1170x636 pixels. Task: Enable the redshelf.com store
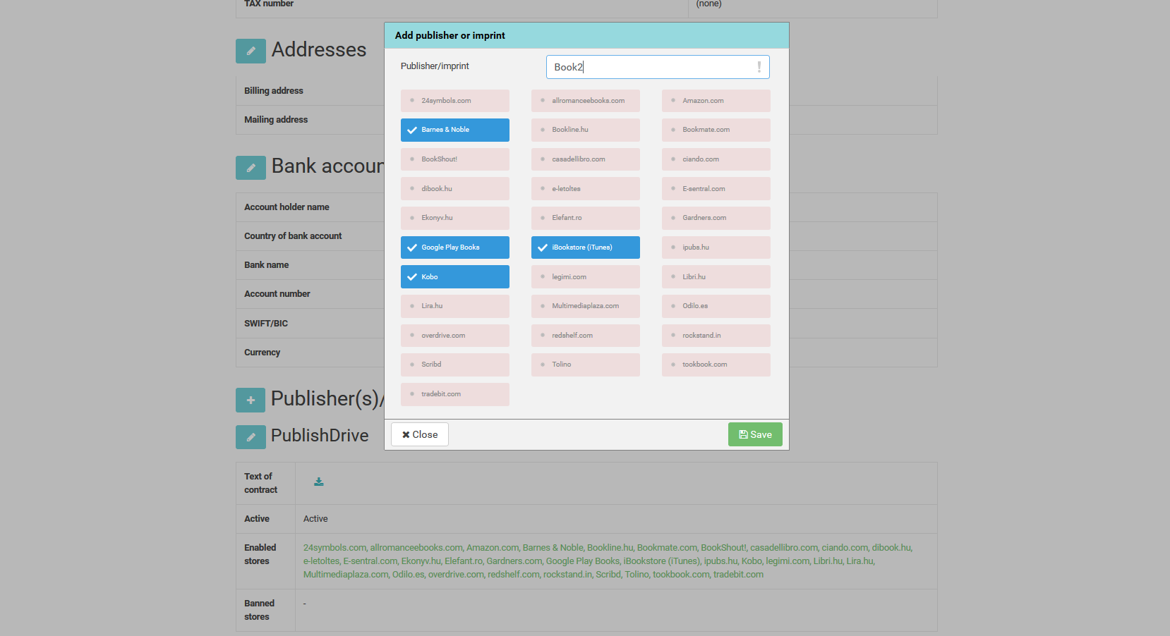pos(586,336)
